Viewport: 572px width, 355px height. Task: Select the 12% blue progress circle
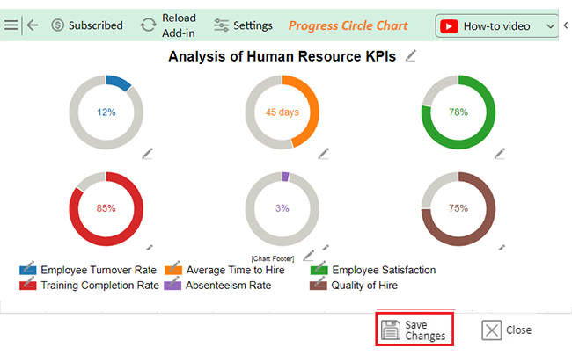coord(106,112)
